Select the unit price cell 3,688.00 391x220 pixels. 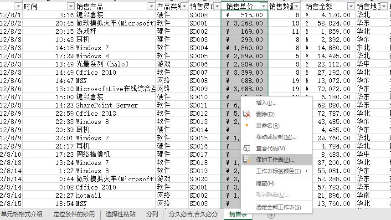(x=244, y=89)
